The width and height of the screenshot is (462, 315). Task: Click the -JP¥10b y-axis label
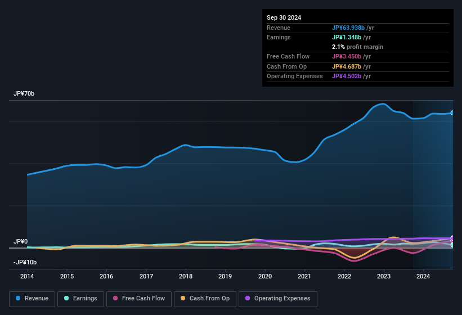25,262
